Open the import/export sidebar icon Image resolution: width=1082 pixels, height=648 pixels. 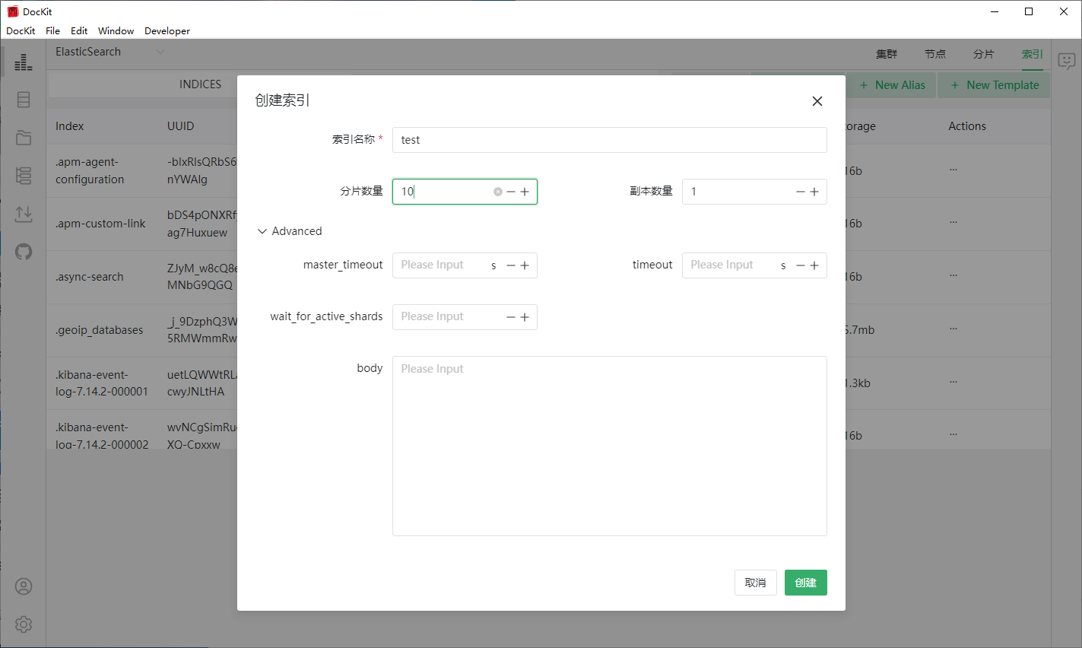(x=24, y=214)
